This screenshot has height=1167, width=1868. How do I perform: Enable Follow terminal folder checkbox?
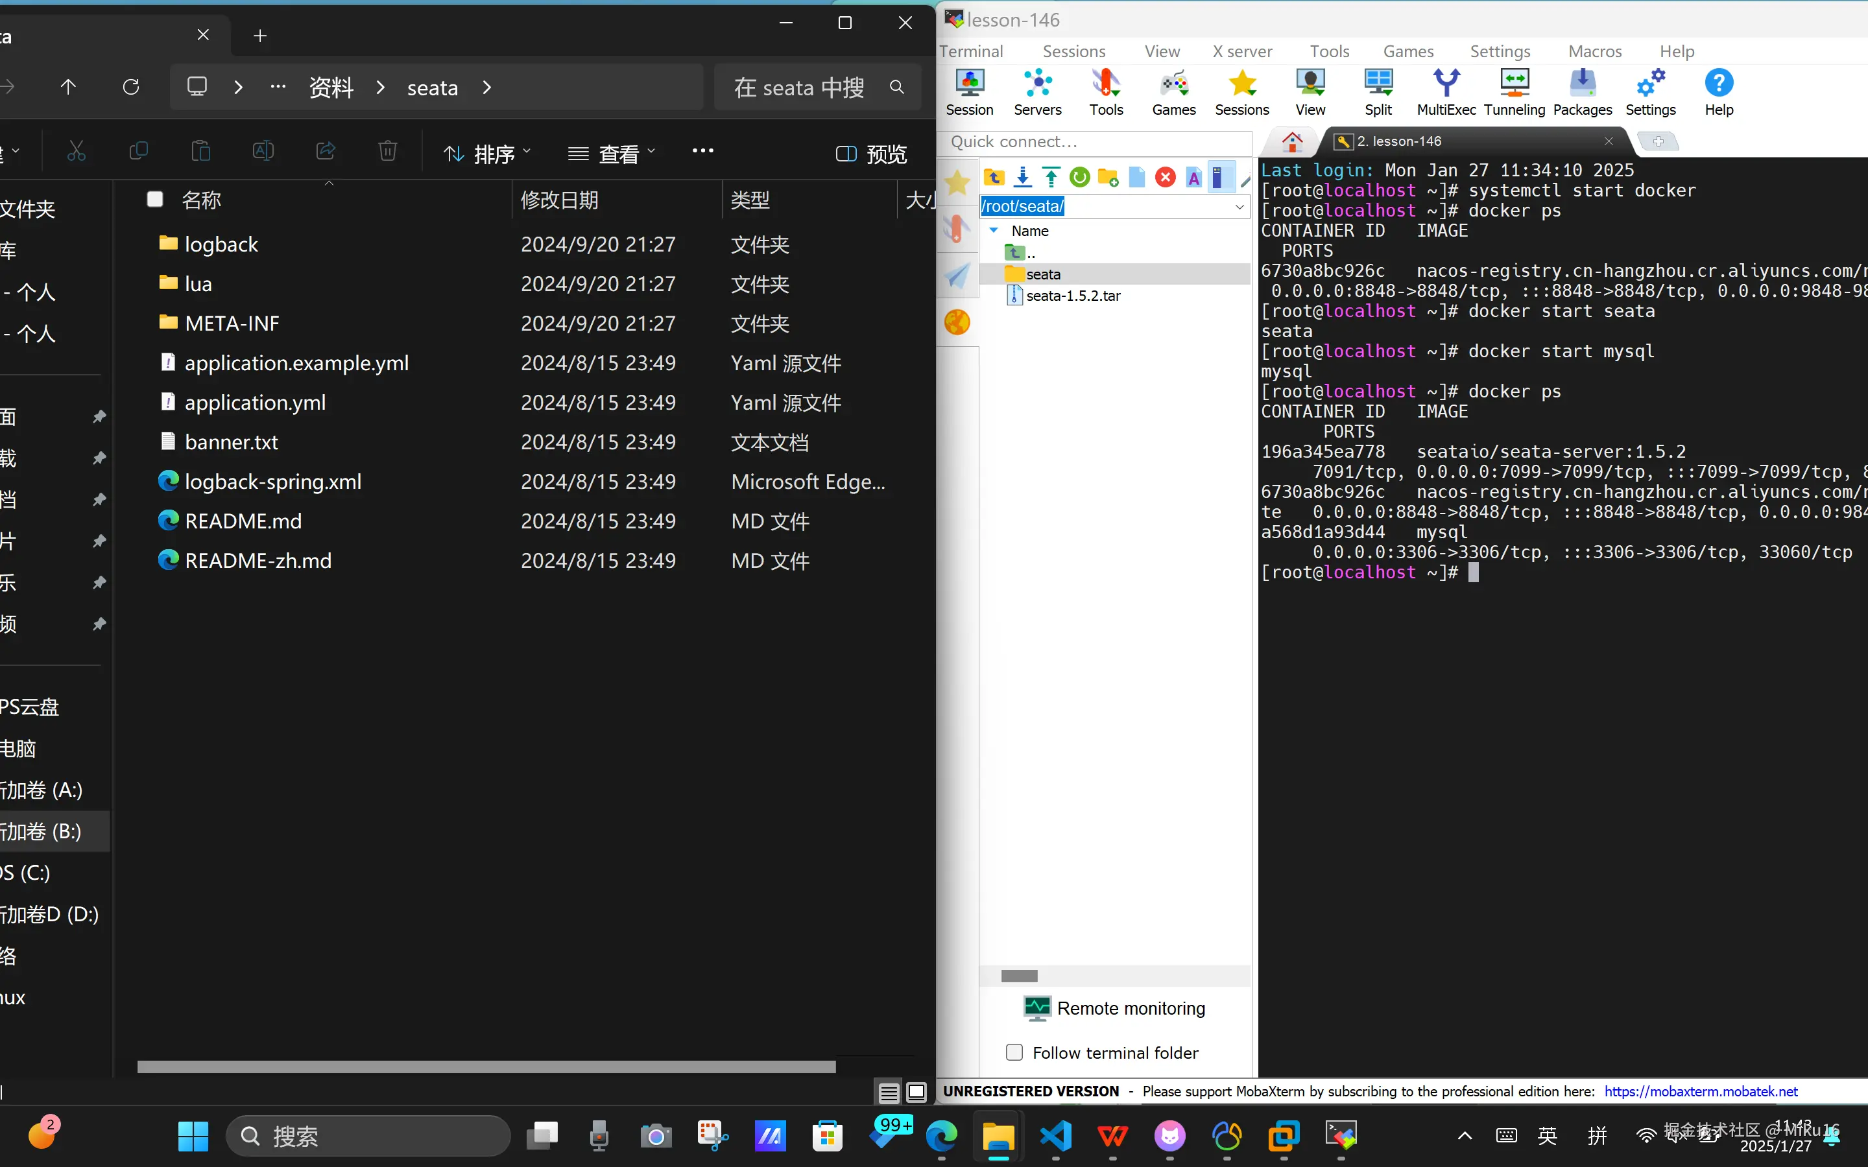pyautogui.click(x=1014, y=1052)
